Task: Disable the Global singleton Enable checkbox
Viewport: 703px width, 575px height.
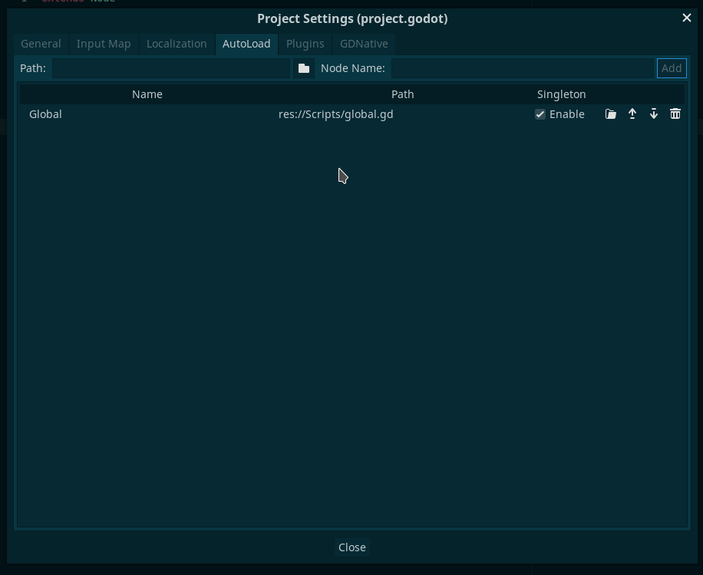Action: coord(540,113)
